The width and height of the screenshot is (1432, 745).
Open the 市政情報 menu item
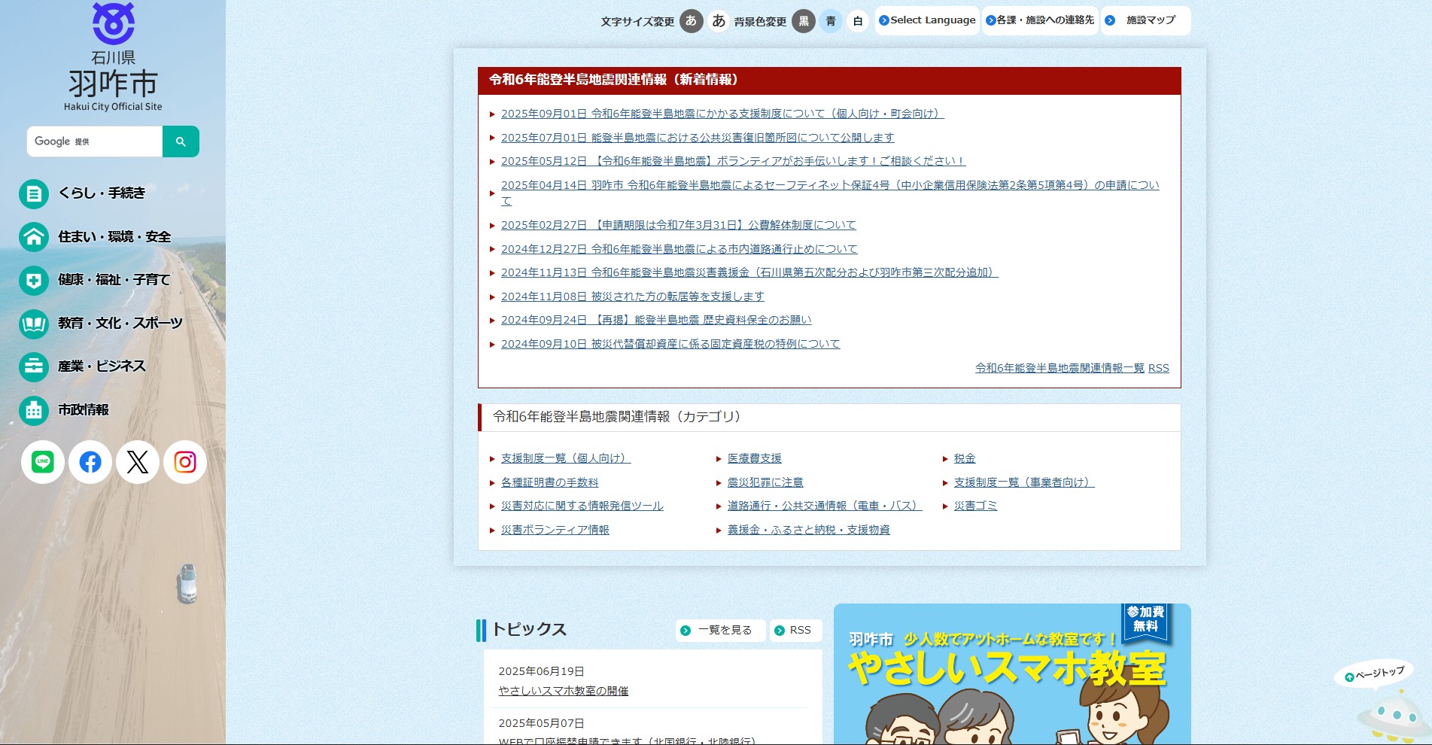point(84,410)
